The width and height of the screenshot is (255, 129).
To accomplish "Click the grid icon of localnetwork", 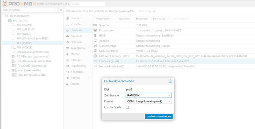I will pos(13,52).
